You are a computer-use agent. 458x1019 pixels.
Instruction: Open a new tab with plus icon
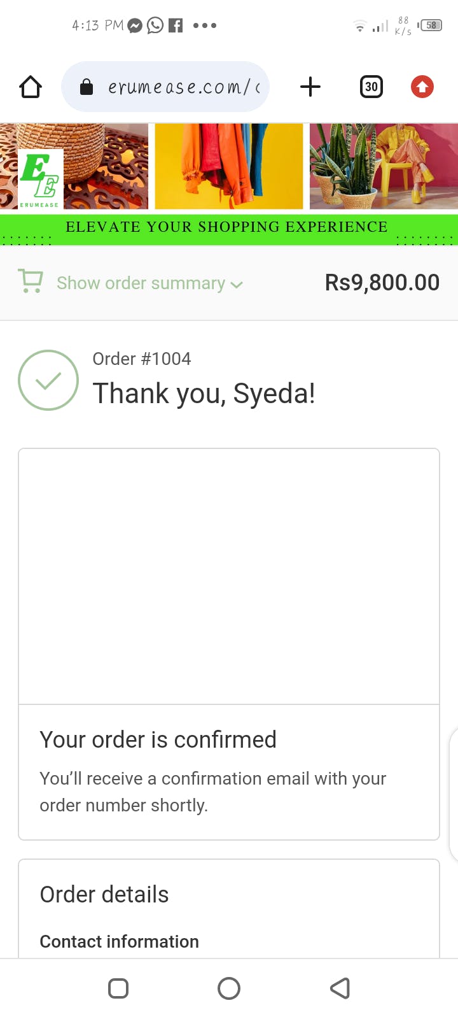click(x=310, y=87)
